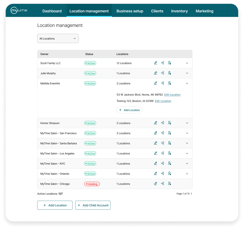Expand MyTime Salon - San Francisco row

point(187,133)
